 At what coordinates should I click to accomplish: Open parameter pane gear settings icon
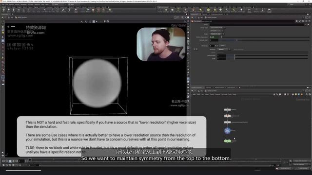click(x=297, y=21)
